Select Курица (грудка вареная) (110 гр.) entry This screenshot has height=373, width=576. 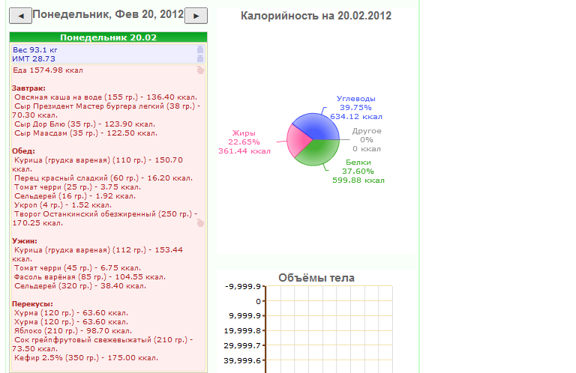pyautogui.click(x=97, y=164)
